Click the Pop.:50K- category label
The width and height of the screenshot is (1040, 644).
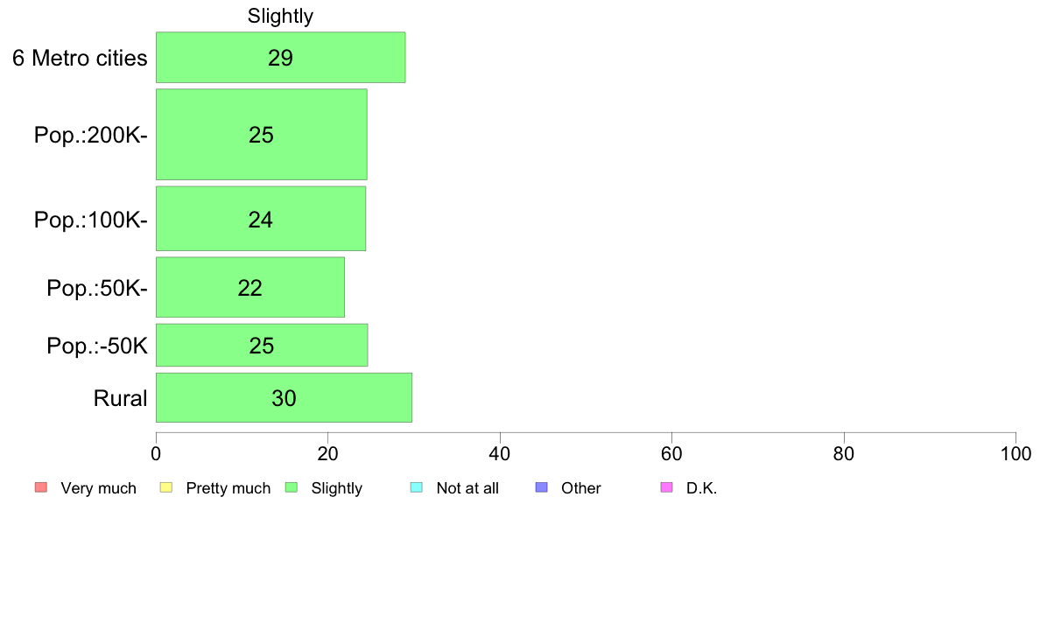point(97,288)
